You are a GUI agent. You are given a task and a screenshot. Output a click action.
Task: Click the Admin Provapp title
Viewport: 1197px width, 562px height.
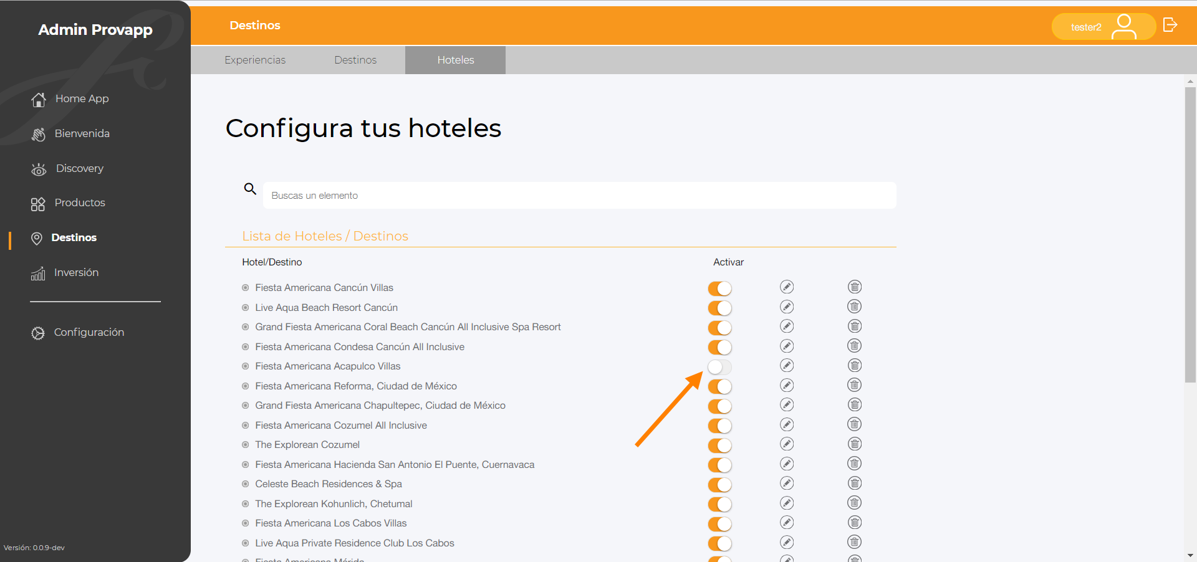pyautogui.click(x=95, y=30)
